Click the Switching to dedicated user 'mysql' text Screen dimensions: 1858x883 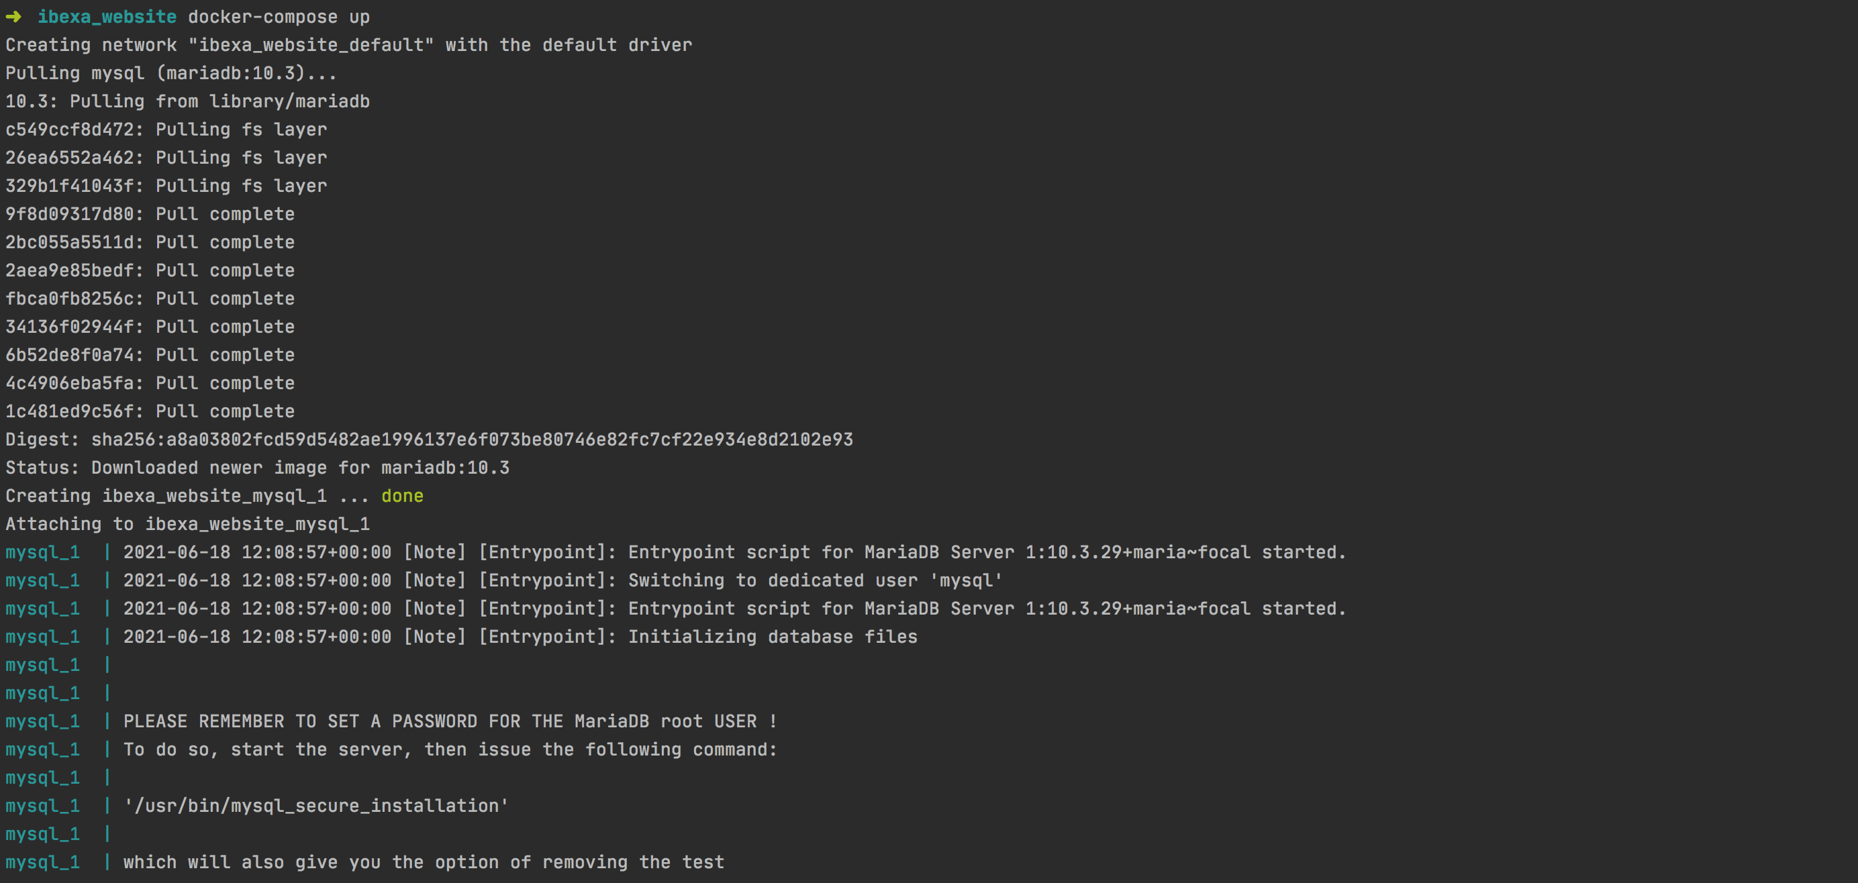[815, 580]
